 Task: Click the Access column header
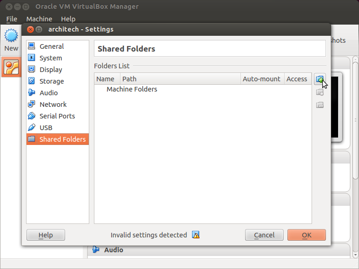point(298,79)
